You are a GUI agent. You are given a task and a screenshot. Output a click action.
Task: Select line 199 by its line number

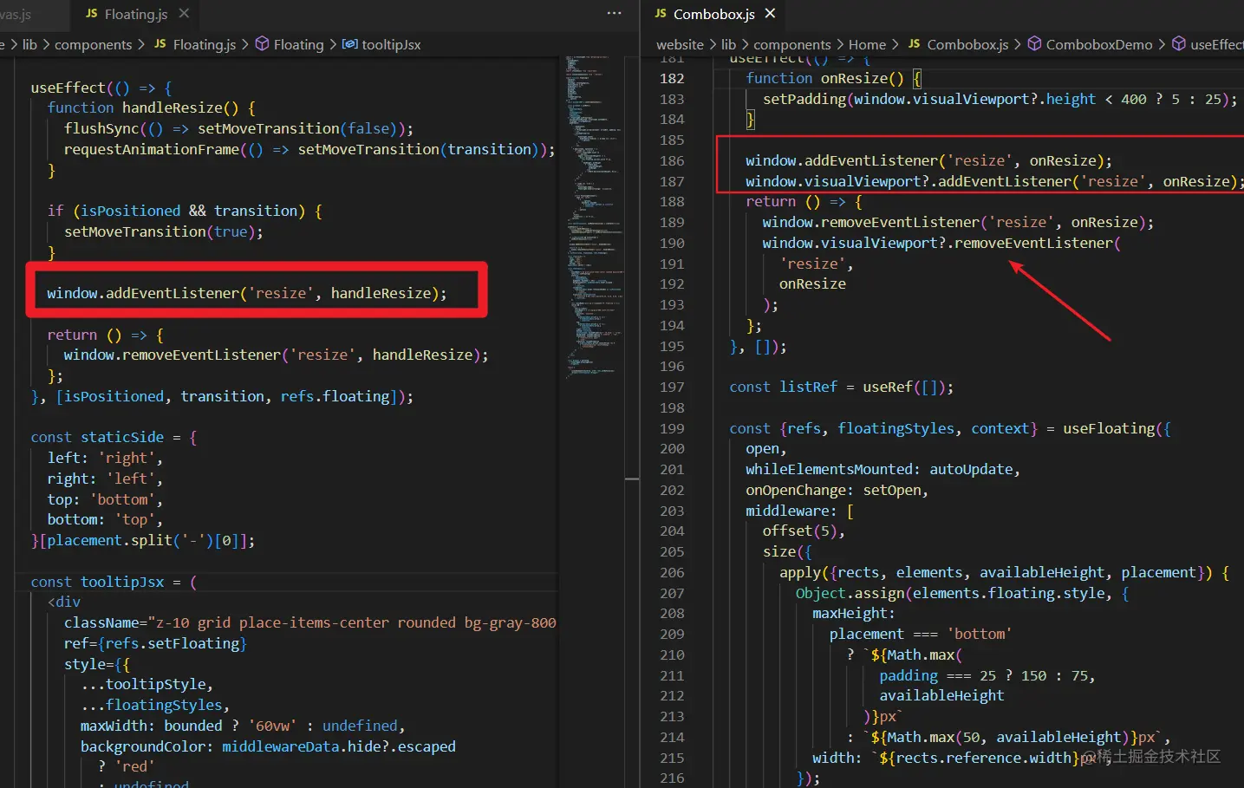pyautogui.click(x=672, y=428)
